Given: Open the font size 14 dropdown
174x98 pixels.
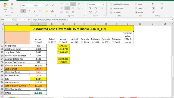Looking at the screenshot, I should (x=42, y=5).
